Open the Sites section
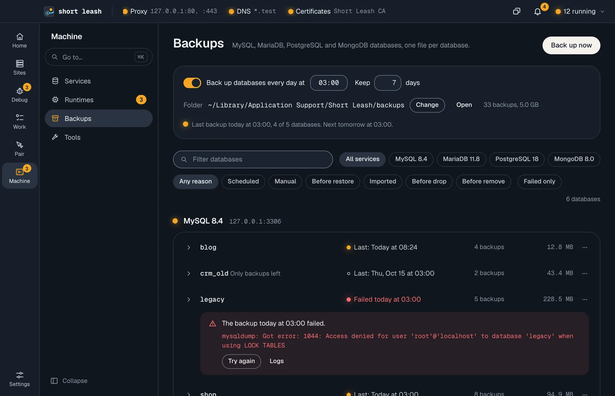 (x=20, y=68)
